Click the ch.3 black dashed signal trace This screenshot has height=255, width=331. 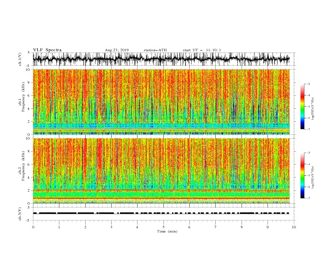(161, 213)
